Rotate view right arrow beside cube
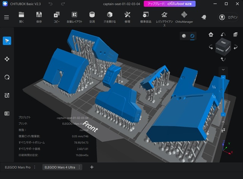 (x=235, y=47)
